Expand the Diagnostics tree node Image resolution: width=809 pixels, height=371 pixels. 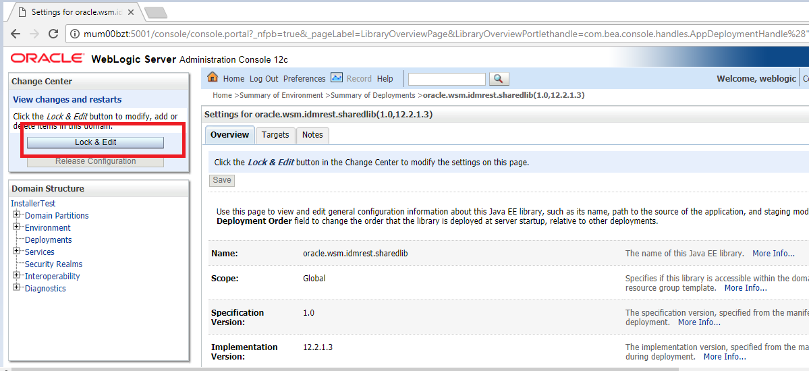click(x=16, y=287)
